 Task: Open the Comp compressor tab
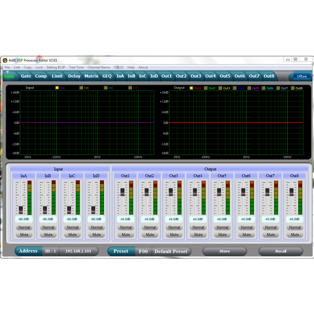(x=41, y=76)
